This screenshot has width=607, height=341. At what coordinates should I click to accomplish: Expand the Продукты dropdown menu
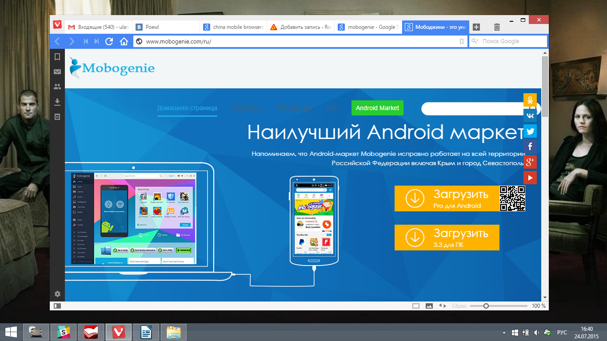pos(248,108)
